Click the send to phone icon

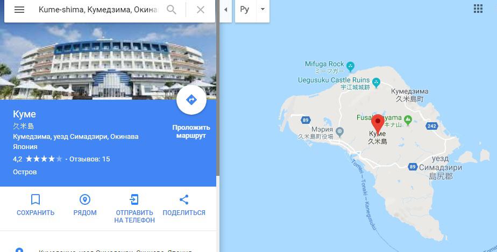click(134, 199)
